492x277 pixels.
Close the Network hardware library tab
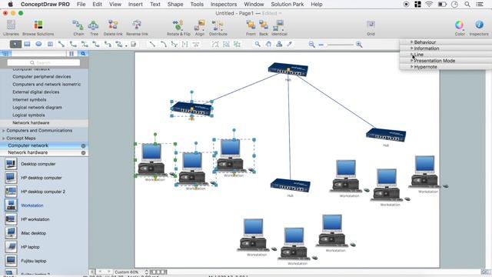tap(83, 153)
